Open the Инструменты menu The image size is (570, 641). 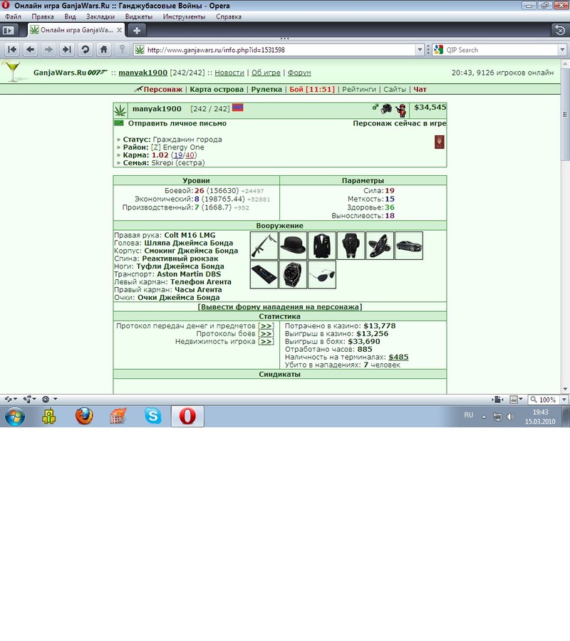184,17
